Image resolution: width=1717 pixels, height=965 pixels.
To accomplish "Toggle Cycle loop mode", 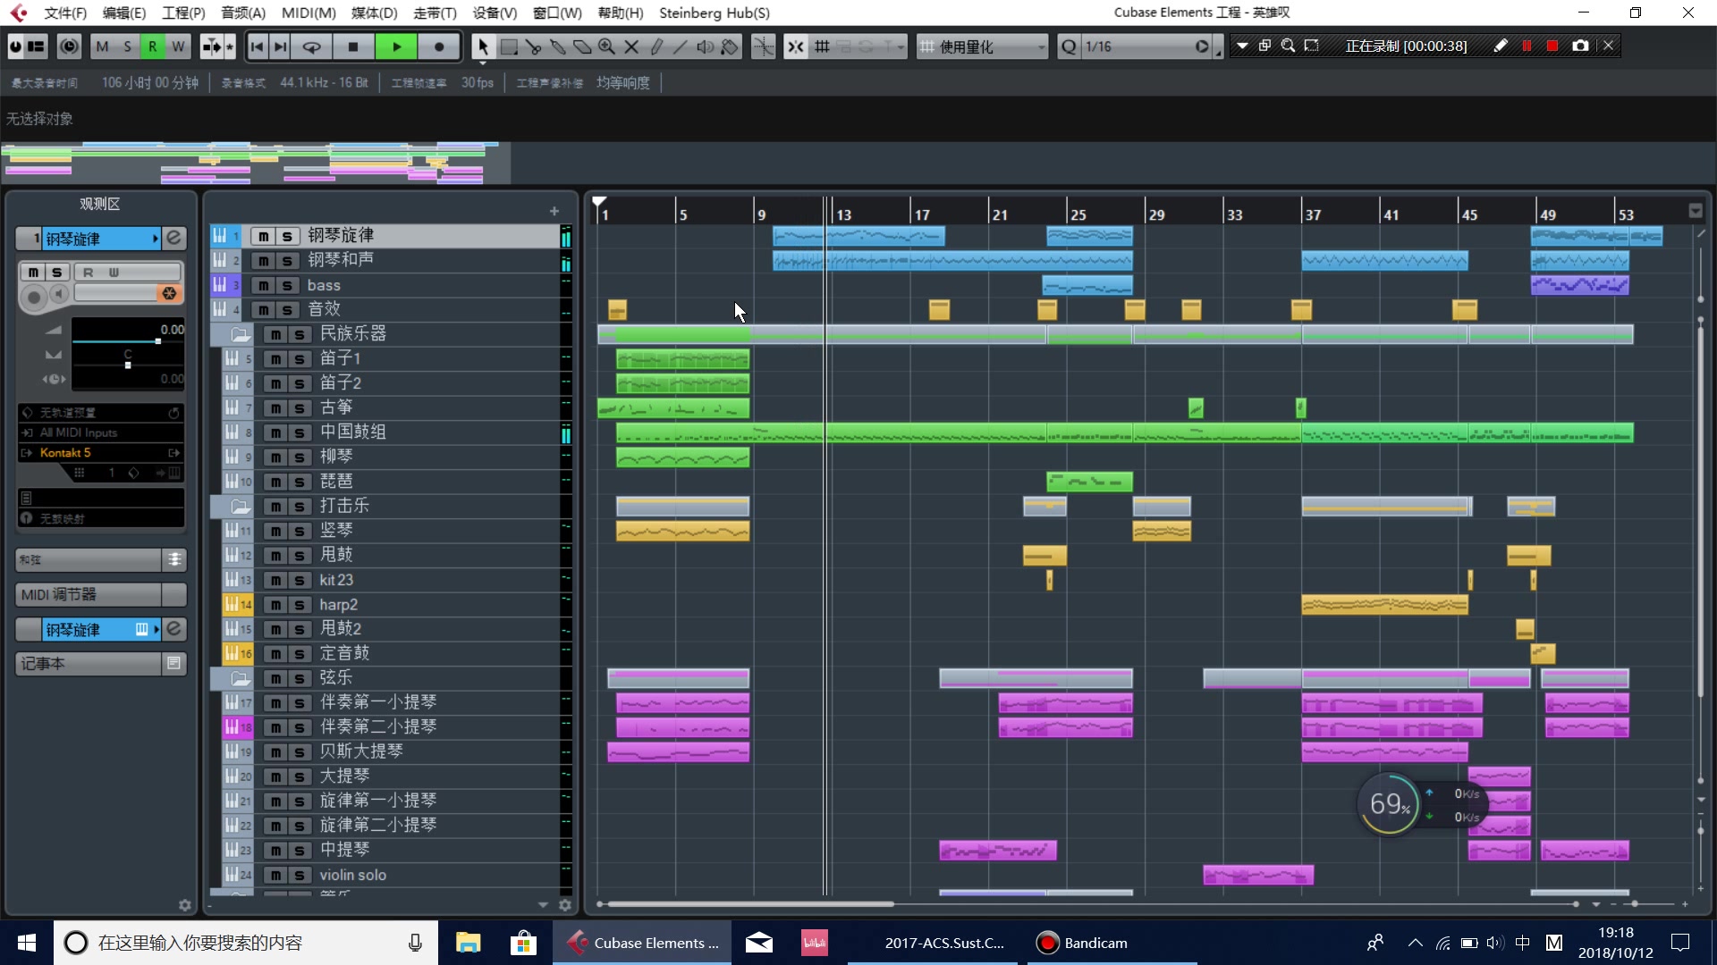I will (312, 46).
